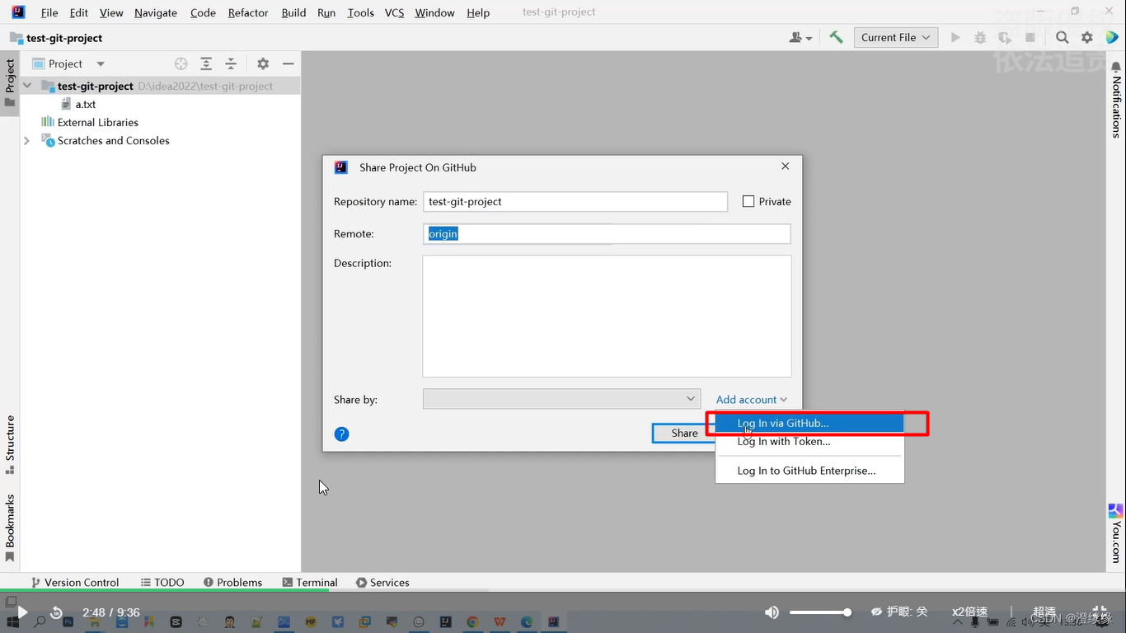Open the Navigate menu
The image size is (1126, 633).
156,12
